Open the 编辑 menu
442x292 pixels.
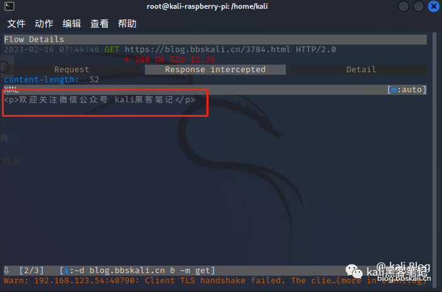(72, 24)
